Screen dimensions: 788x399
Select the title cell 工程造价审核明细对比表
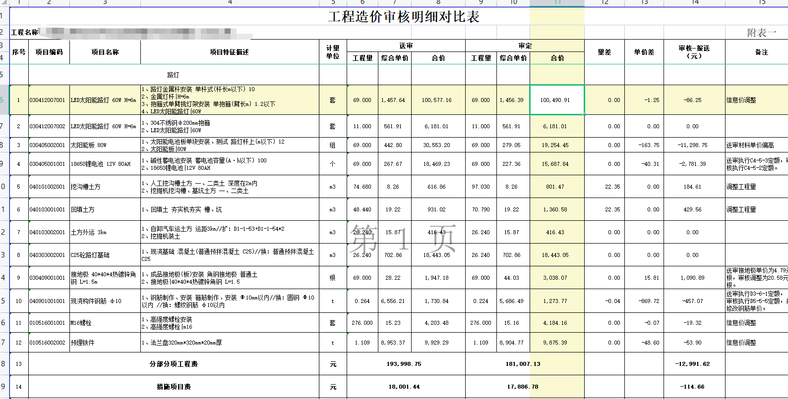pyautogui.click(x=404, y=16)
